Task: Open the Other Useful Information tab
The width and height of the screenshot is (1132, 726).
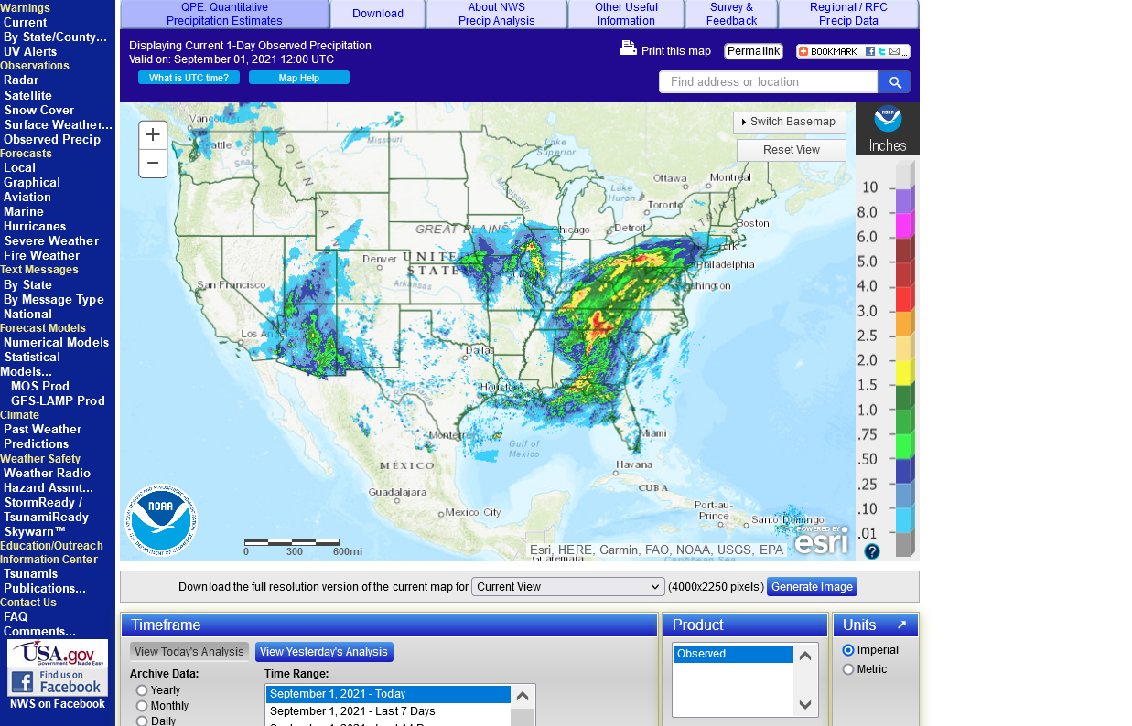Action: (x=626, y=14)
